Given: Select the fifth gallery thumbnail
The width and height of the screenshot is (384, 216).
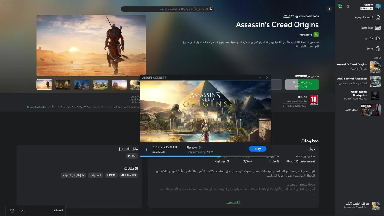Looking at the screenshot, I should pyautogui.click(x=119, y=85).
